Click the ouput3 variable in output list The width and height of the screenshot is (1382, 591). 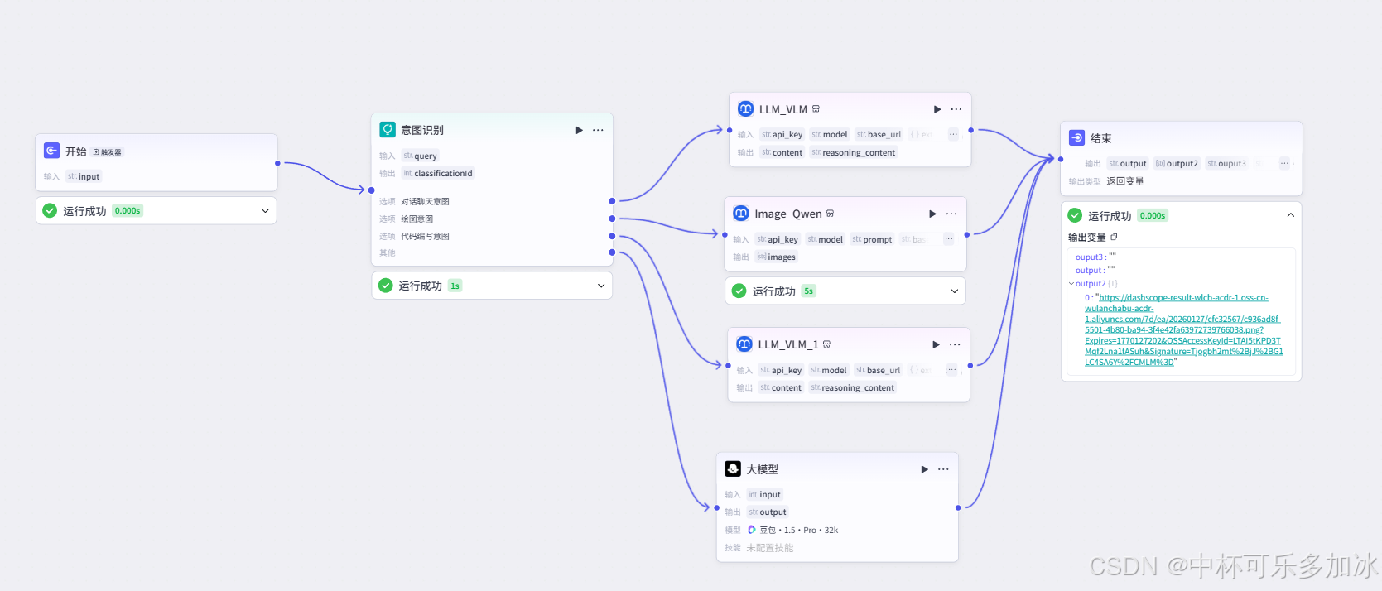click(1089, 257)
